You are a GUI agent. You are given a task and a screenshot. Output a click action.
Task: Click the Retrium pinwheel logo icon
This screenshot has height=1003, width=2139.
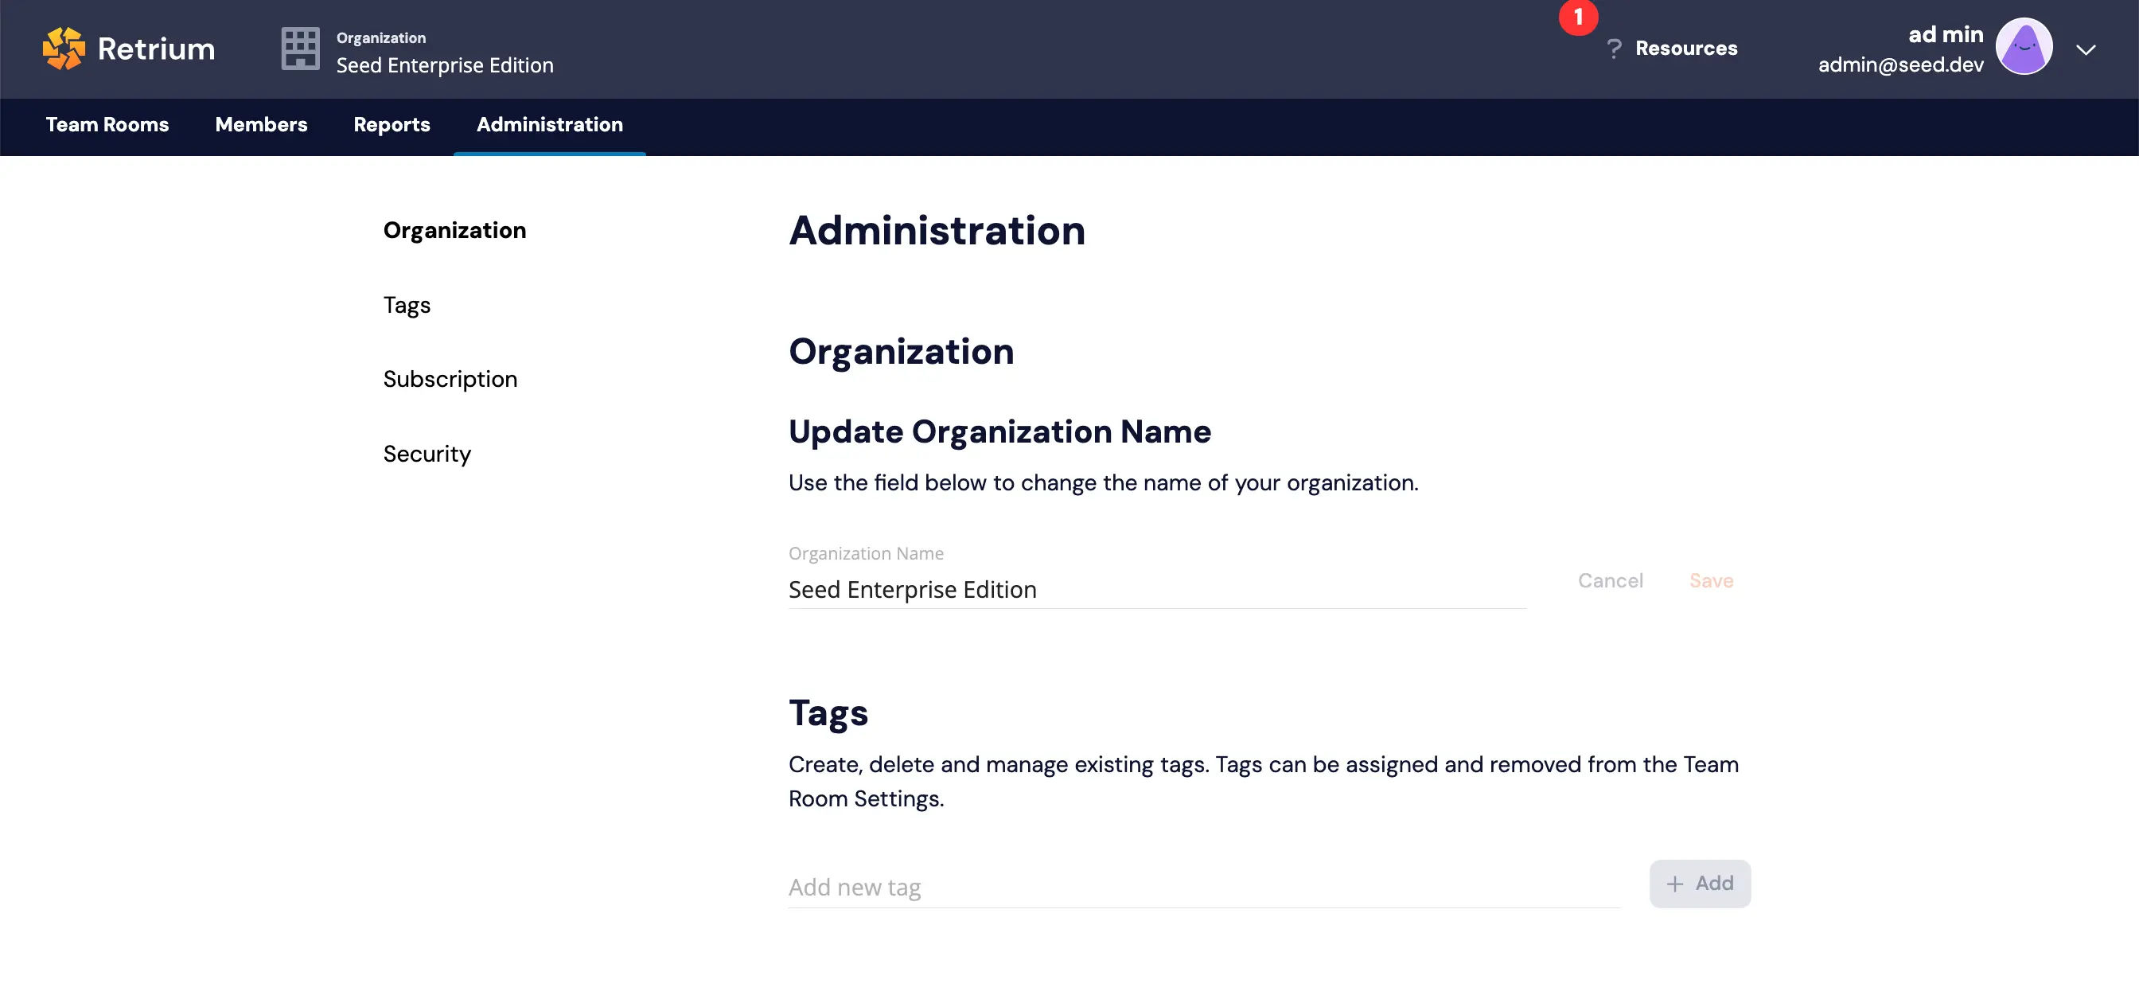click(x=64, y=48)
